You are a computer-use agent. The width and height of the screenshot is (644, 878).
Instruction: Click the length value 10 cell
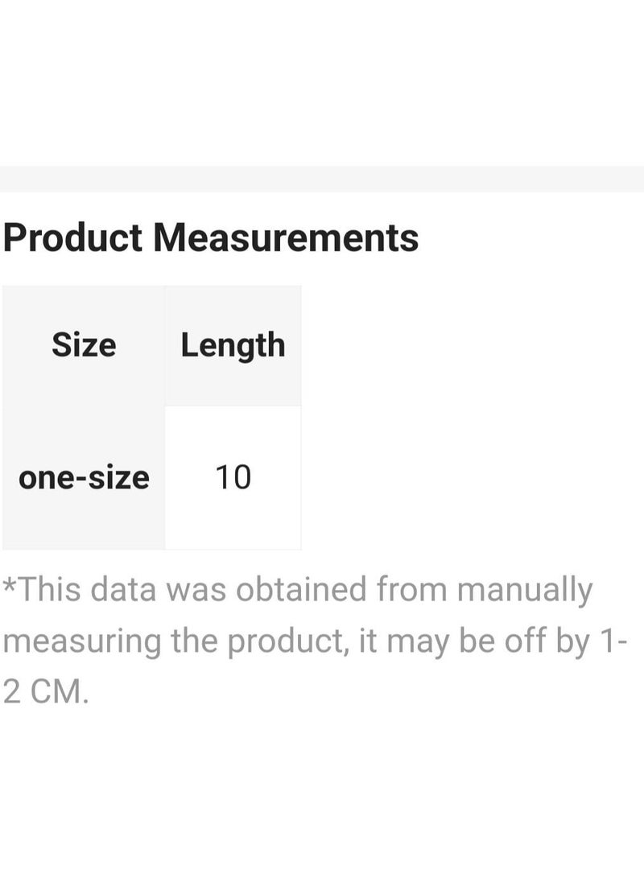click(233, 478)
